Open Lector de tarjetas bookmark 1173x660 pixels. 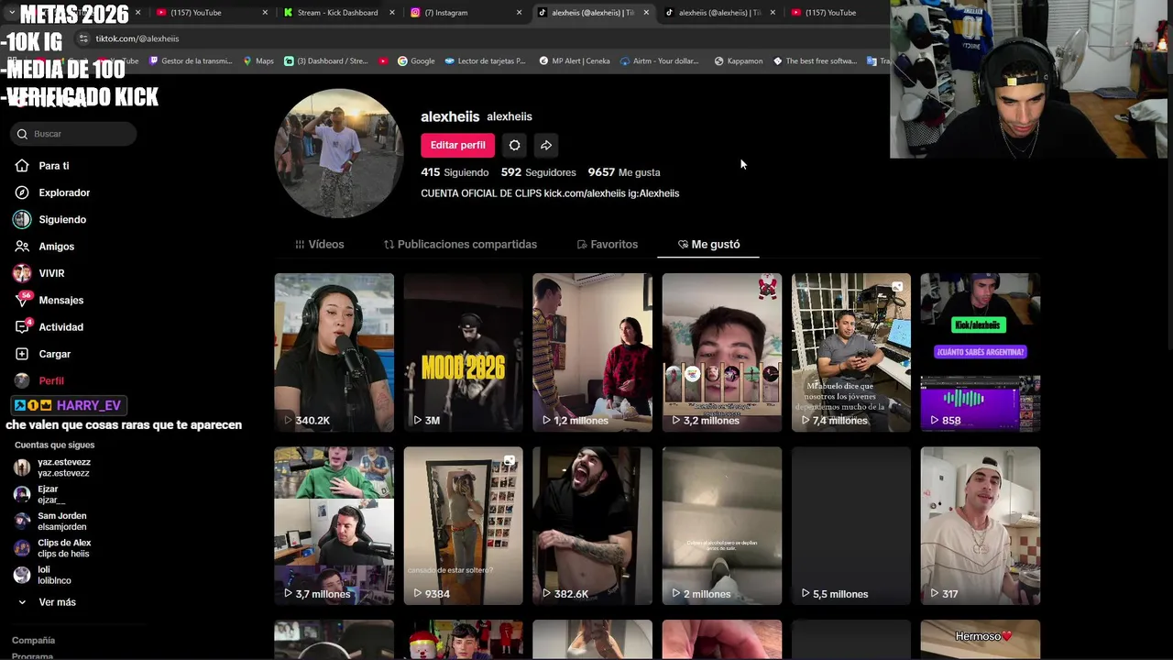tap(485, 61)
